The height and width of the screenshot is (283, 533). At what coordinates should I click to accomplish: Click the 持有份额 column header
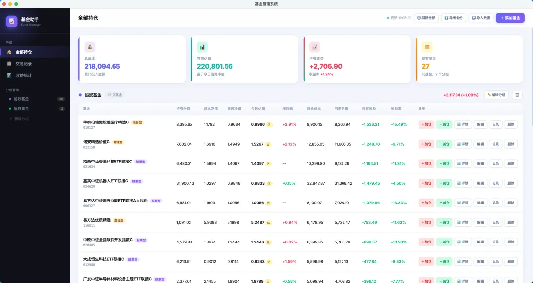pos(183,109)
